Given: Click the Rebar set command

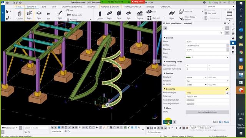Looking at the screenshot, I should click(185, 11).
